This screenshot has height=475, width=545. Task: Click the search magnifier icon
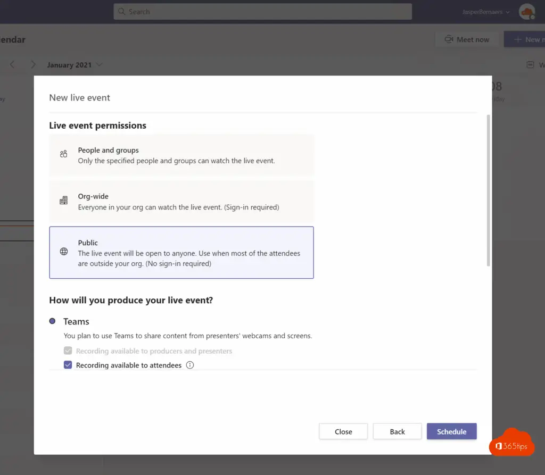pos(121,12)
